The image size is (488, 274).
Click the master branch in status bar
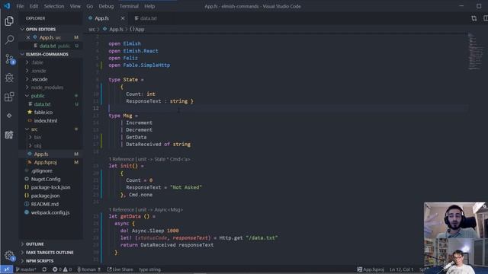pos(26,269)
